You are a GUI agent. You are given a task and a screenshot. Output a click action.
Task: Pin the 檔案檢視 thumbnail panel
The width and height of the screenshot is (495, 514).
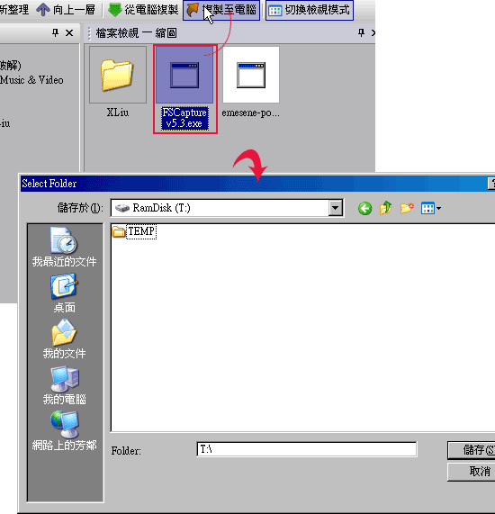(361, 32)
